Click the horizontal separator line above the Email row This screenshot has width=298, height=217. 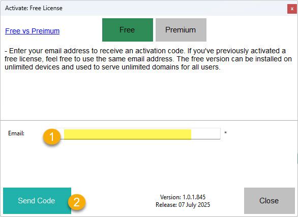coord(149,120)
